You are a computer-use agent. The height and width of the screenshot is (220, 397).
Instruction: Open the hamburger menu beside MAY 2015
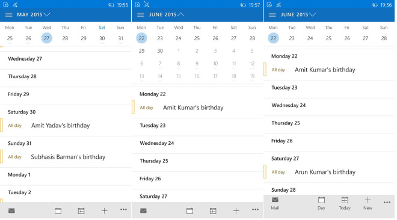[9, 14]
